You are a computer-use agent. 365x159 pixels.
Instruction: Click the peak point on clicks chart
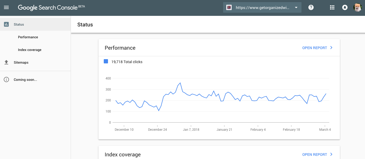[180, 83]
